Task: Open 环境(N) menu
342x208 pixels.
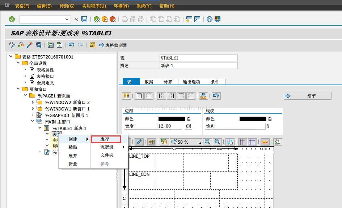Action: (121, 6)
